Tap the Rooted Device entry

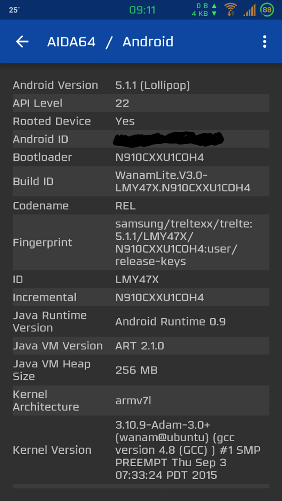click(141, 121)
